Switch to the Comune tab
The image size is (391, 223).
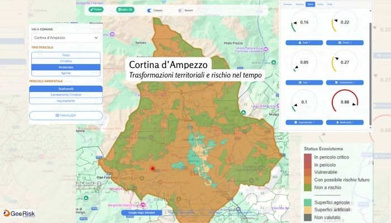[288, 4]
